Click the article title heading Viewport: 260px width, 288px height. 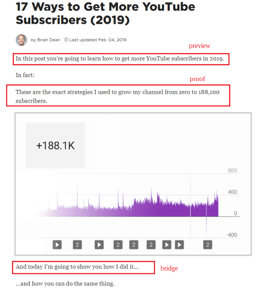105,13
